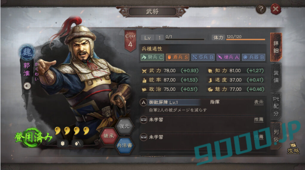305x170 pixels.
Task: Click the Cost 4 red banner
Action: click(130, 41)
